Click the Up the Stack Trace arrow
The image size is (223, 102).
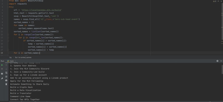[x=6, y=65]
